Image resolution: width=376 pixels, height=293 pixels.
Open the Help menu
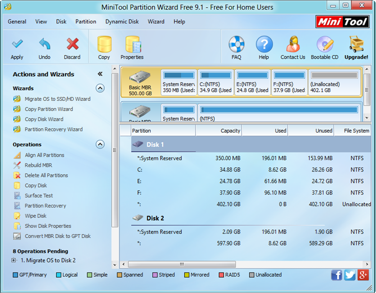pyautogui.click(x=180, y=22)
